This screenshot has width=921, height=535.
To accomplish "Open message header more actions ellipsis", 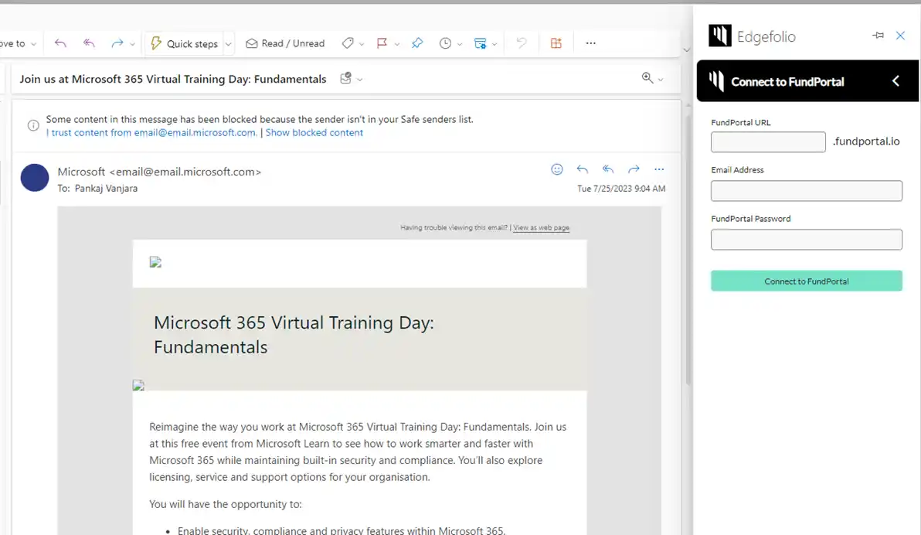I will coord(659,169).
